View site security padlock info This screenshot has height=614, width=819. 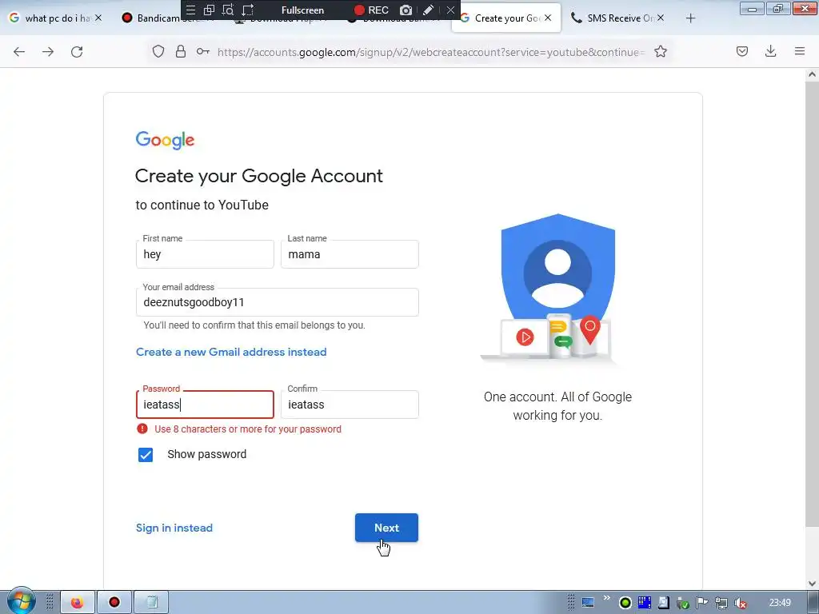tap(181, 51)
